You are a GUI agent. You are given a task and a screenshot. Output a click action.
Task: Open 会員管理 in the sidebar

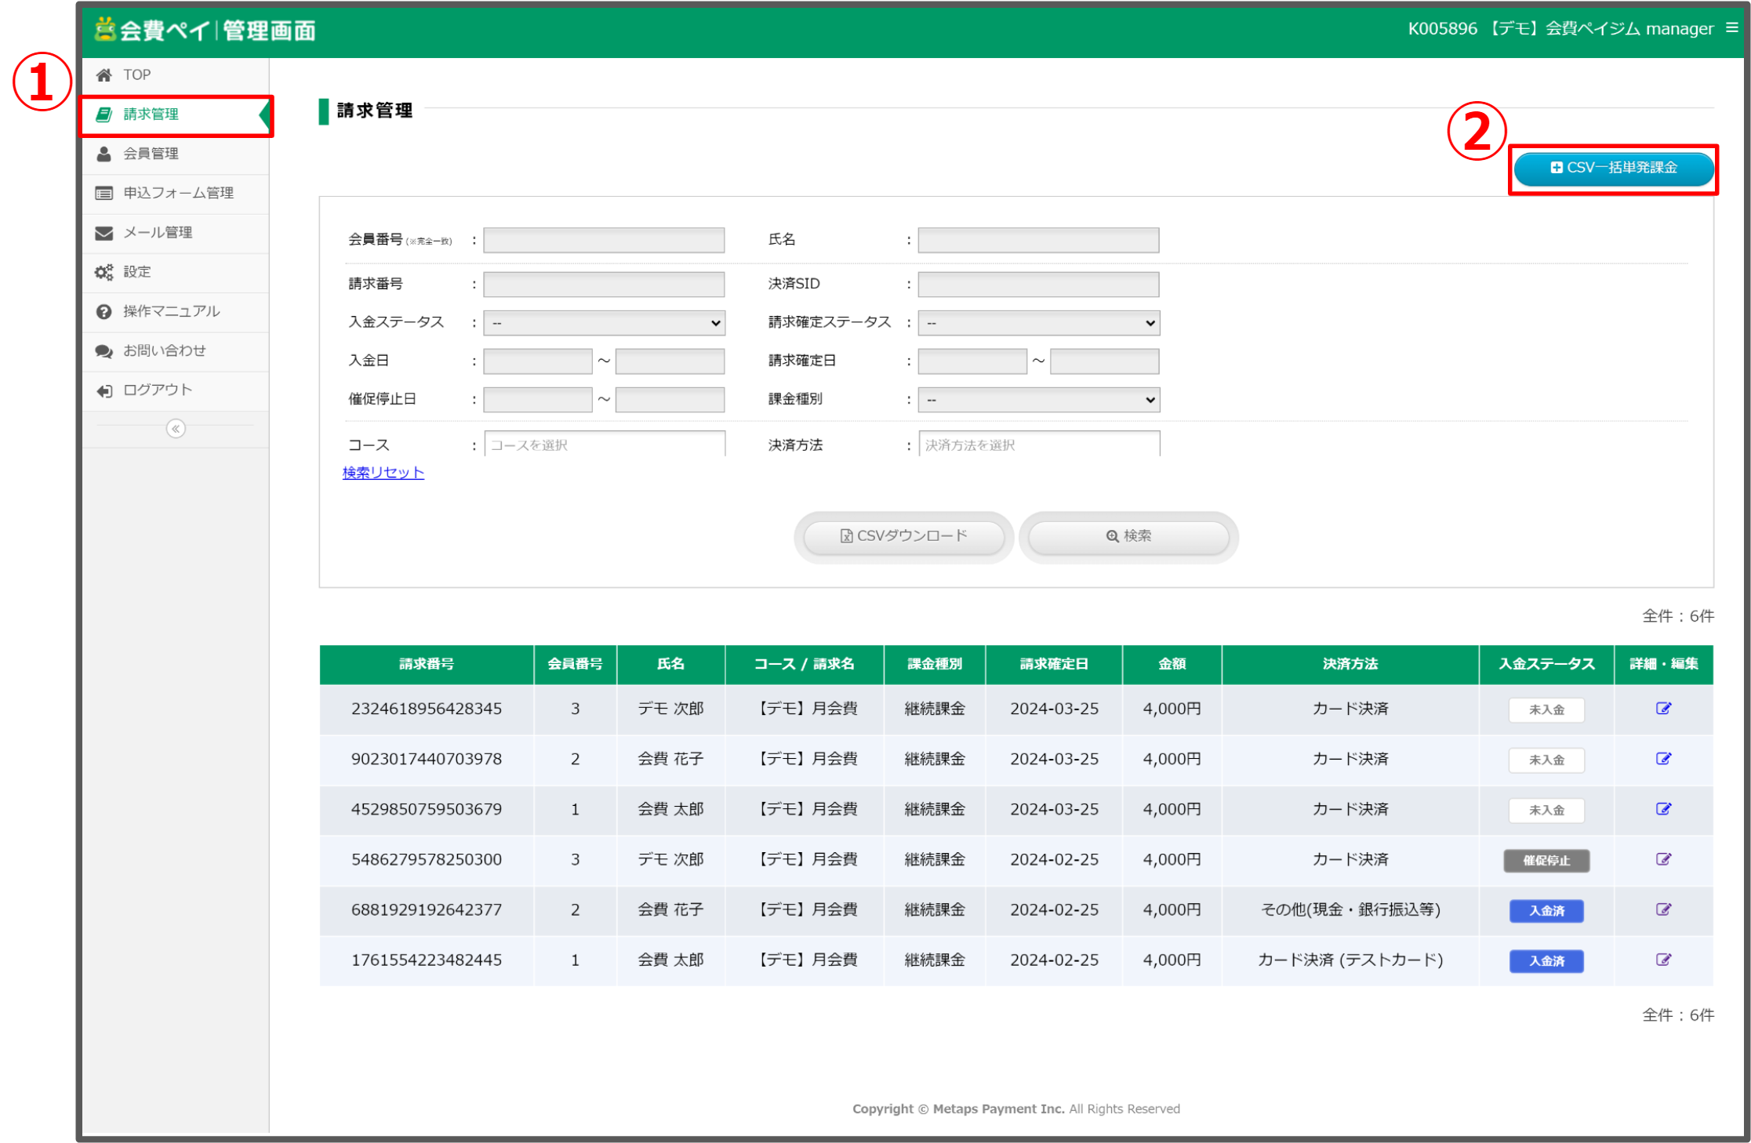pos(176,154)
